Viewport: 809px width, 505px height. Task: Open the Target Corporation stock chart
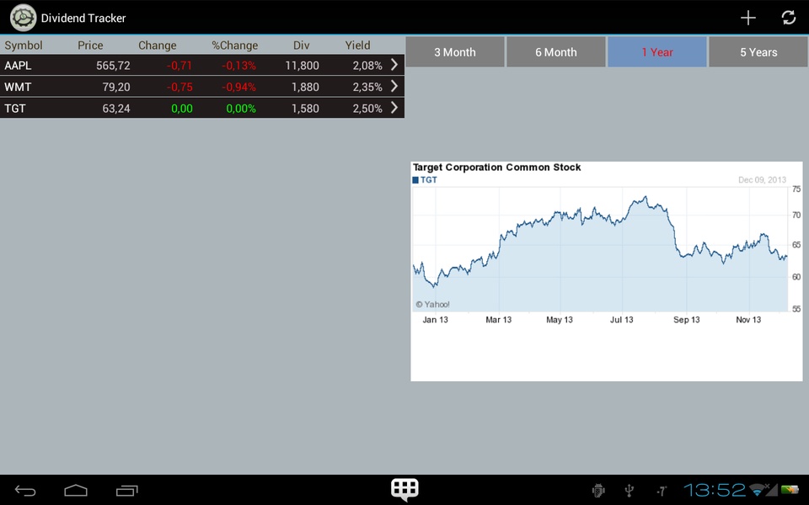coord(606,272)
